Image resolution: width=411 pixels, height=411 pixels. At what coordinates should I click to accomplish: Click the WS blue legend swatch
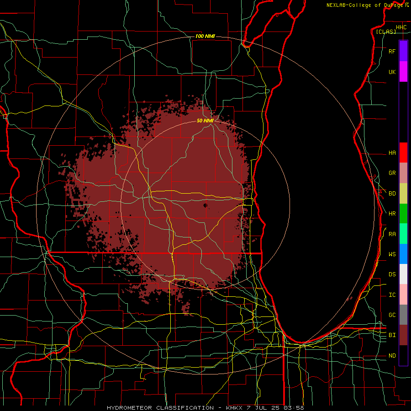tap(403, 254)
